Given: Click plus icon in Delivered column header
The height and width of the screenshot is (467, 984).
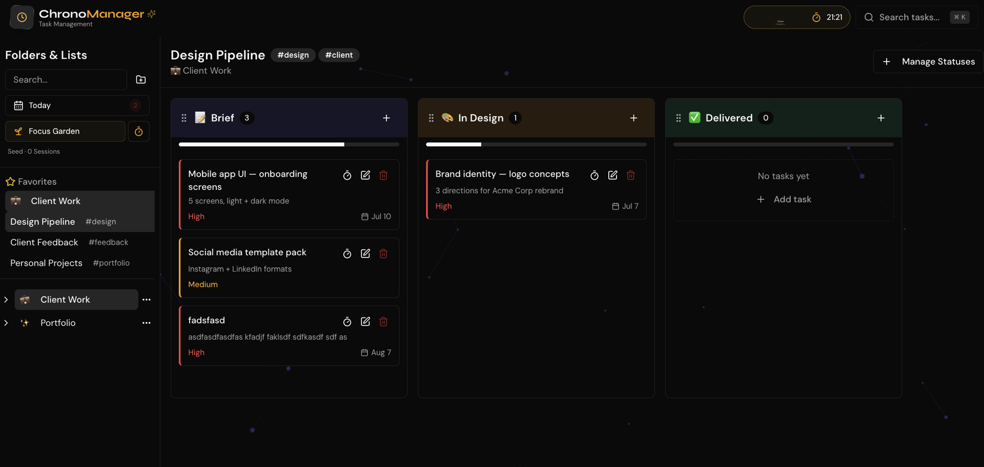Looking at the screenshot, I should 881,118.
